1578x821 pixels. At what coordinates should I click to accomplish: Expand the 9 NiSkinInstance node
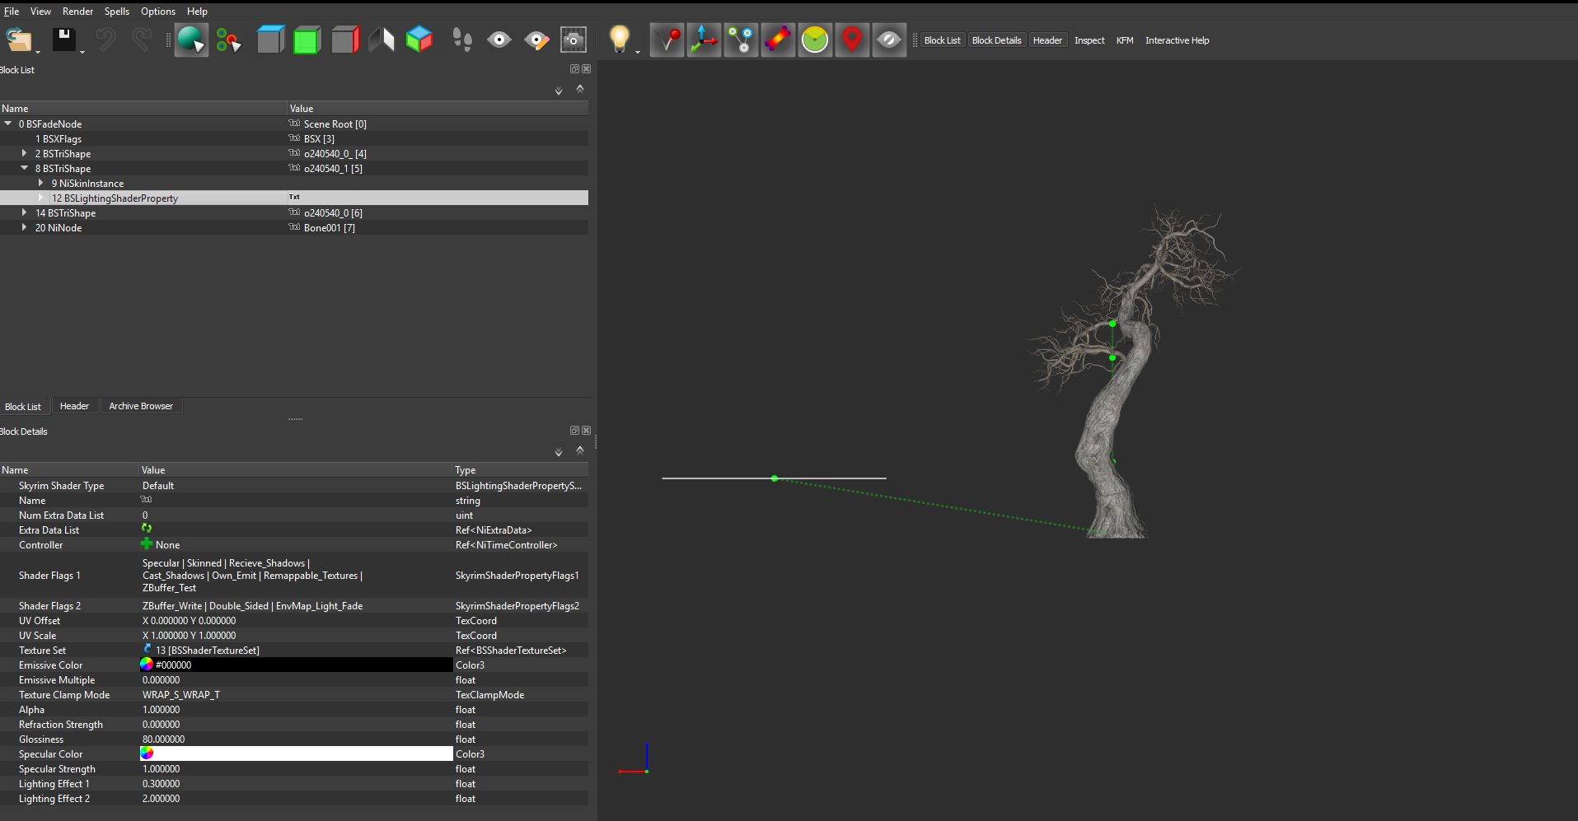pyautogui.click(x=40, y=183)
